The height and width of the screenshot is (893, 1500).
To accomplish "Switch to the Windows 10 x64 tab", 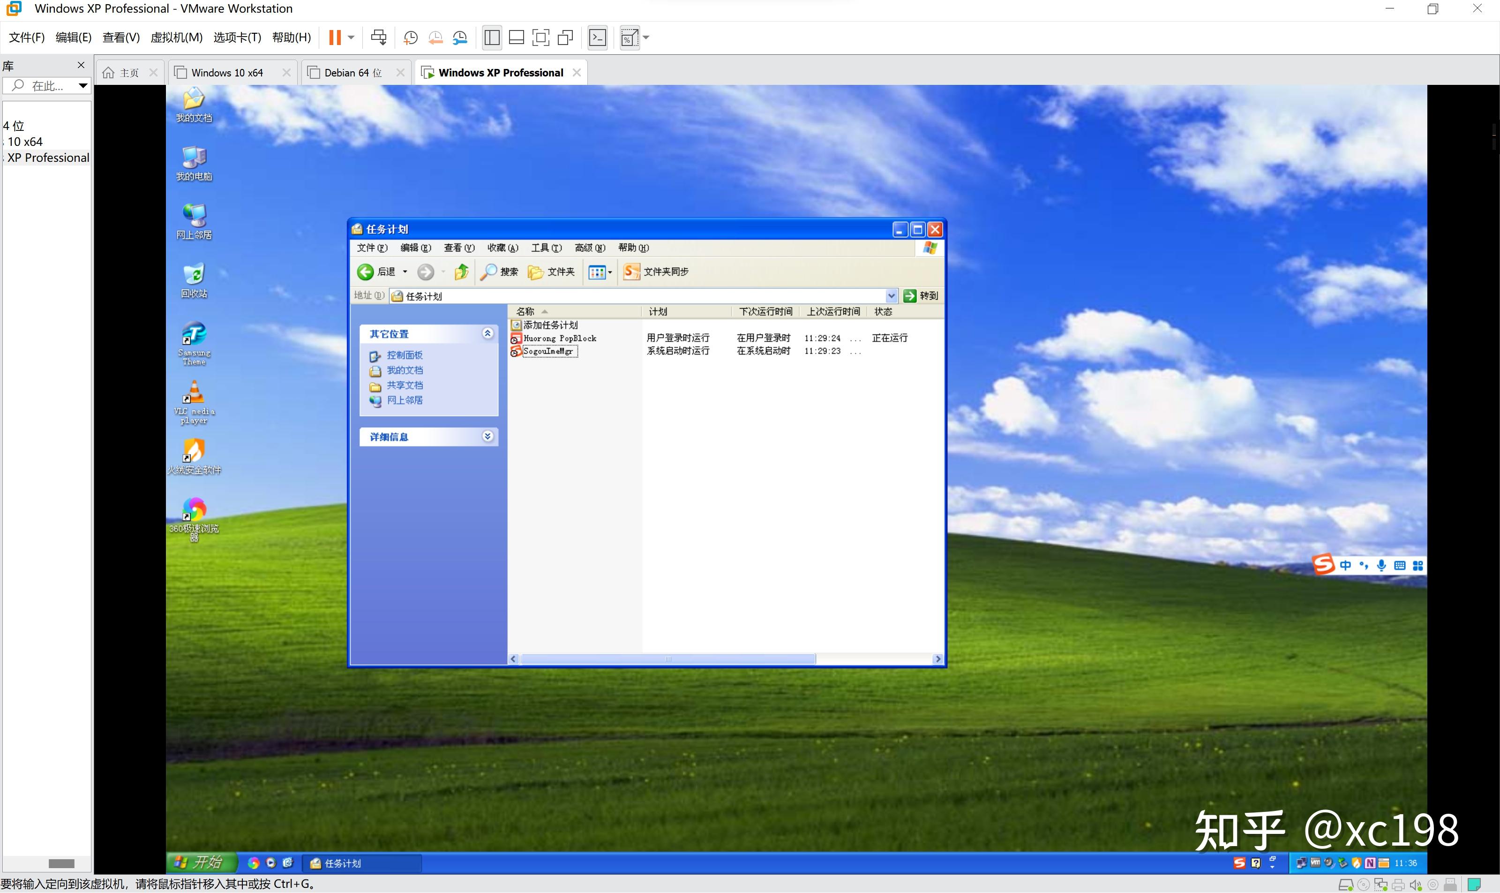I will [227, 73].
